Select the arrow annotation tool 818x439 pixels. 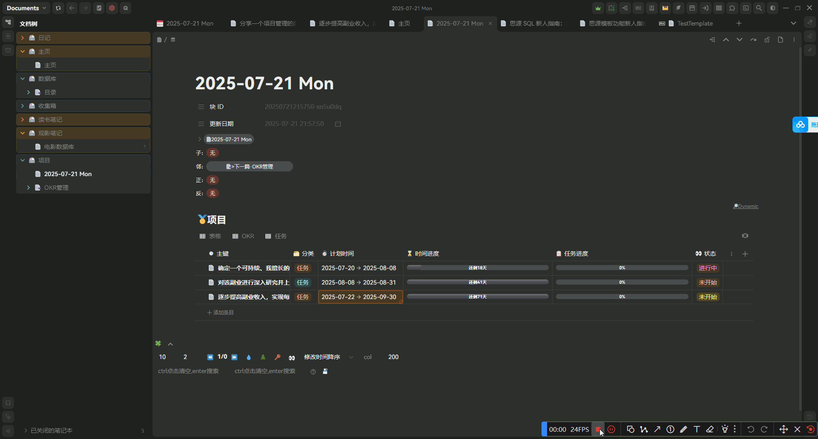pos(657,429)
